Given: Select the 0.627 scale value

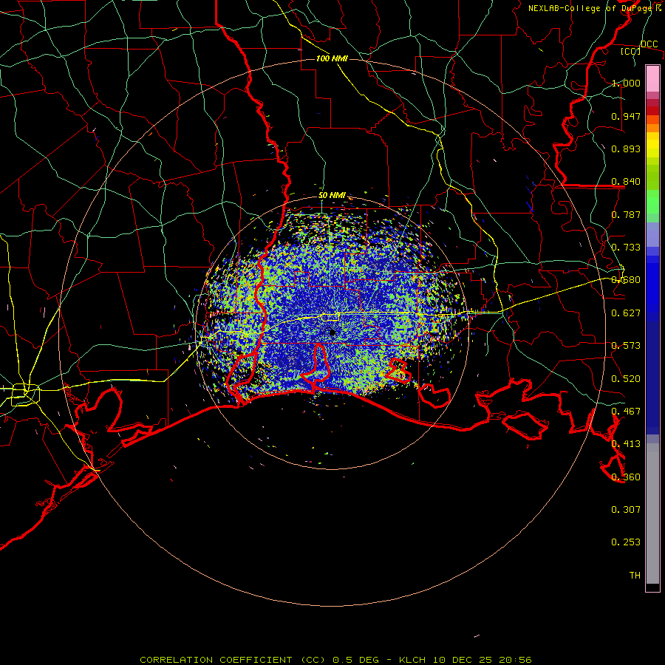Looking at the screenshot, I should 626,313.
